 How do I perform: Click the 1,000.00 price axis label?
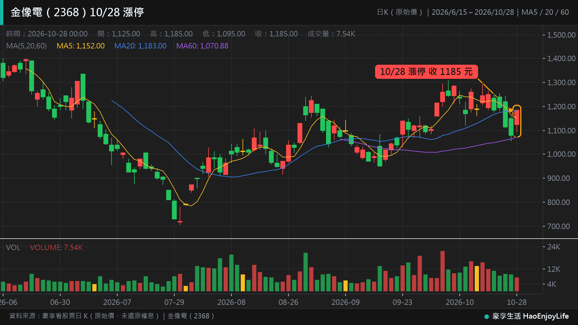point(561,154)
